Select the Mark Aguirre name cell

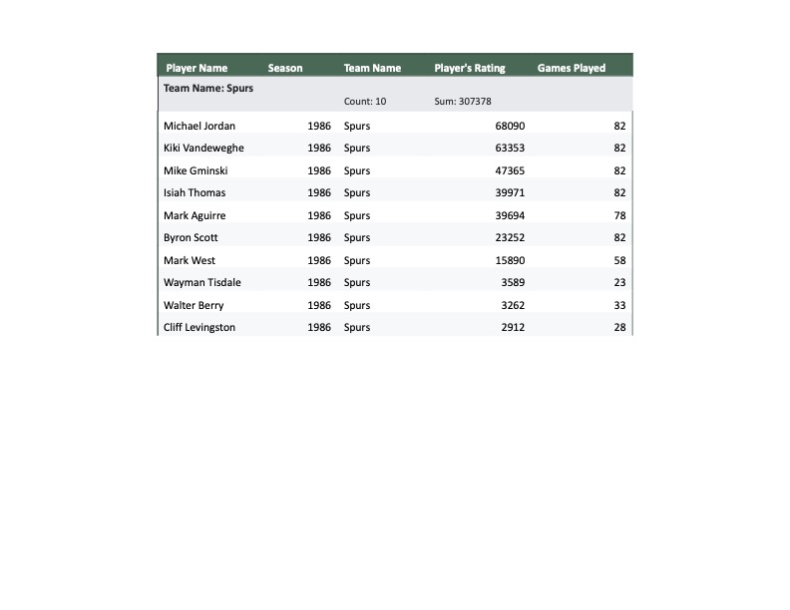[x=195, y=215]
